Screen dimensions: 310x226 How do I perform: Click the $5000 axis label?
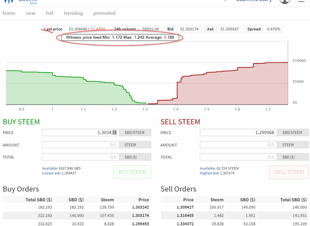click(298, 81)
